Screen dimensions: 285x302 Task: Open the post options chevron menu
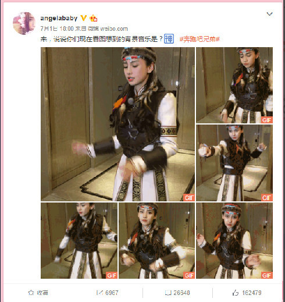[x=269, y=14]
